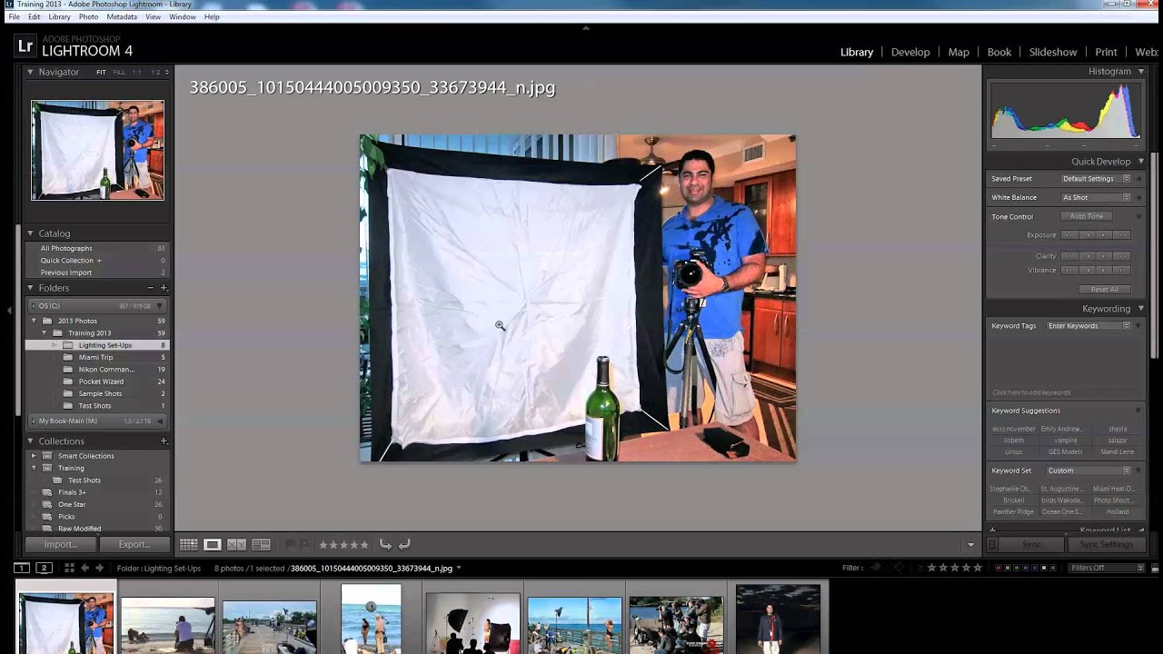The image size is (1163, 654).
Task: Click main window '1' display icon
Action: pyautogui.click(x=22, y=568)
